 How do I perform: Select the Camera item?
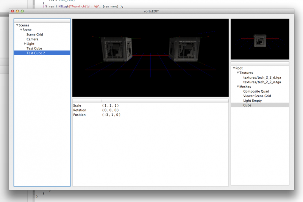(32, 39)
